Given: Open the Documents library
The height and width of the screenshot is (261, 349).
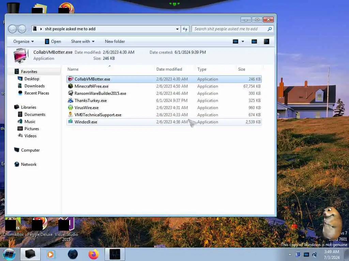Looking at the screenshot, I should pyautogui.click(x=35, y=114).
